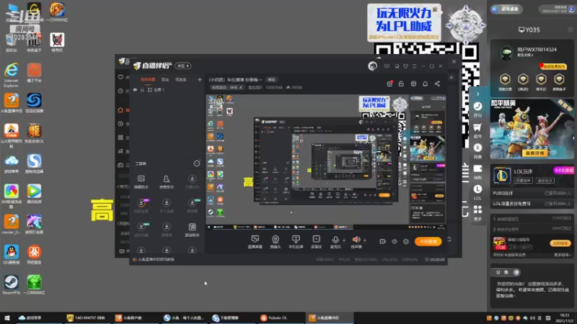577x324 pixels.
Task: Open the gift box icon with red dot
Action: [x=389, y=84]
